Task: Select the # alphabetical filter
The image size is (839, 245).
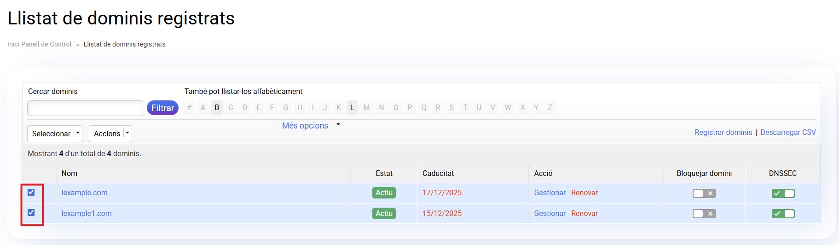Action: click(189, 108)
